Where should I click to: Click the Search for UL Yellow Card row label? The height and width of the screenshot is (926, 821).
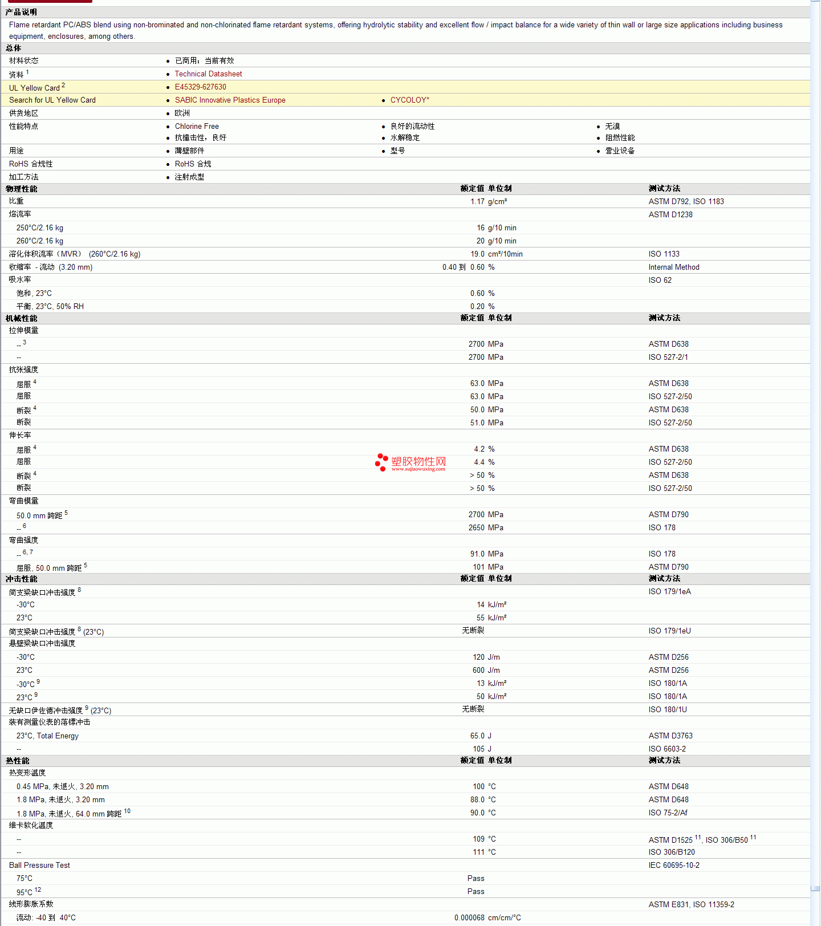[52, 100]
